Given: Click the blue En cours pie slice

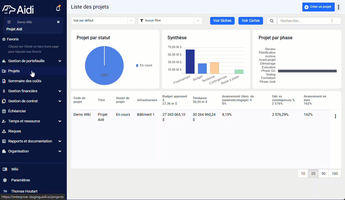Looking at the screenshot, I should coord(104,66).
